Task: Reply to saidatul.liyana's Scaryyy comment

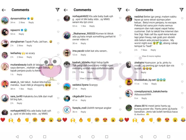Action: click(83, 89)
